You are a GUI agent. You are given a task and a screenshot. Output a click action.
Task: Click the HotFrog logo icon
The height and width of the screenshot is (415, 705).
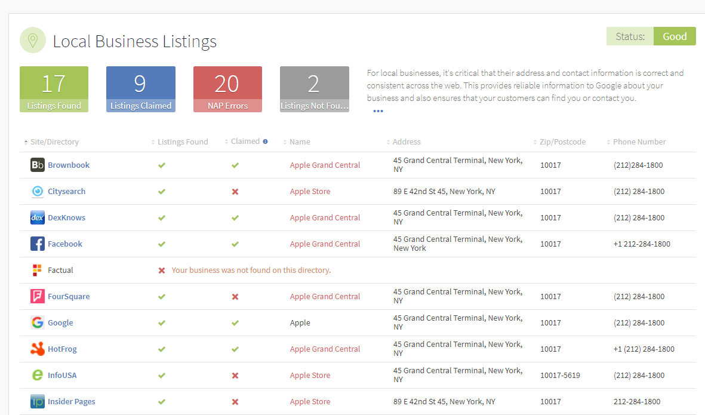38,349
